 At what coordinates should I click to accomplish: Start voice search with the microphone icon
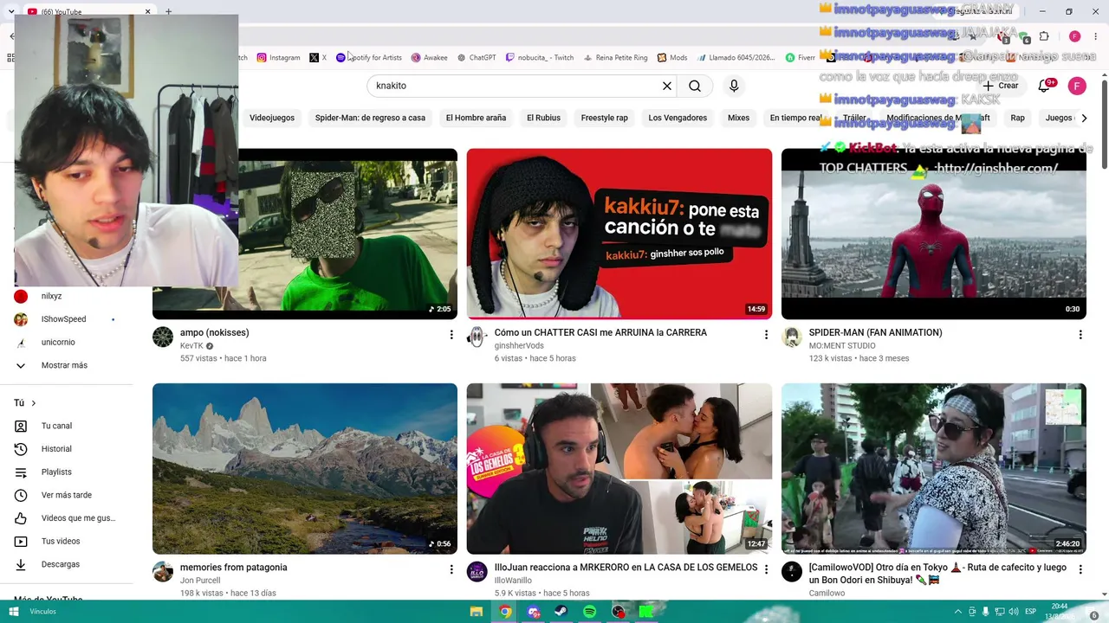click(x=734, y=86)
